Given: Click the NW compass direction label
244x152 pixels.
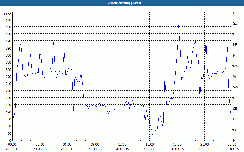Looking at the screenshot, I should point(235,66).
